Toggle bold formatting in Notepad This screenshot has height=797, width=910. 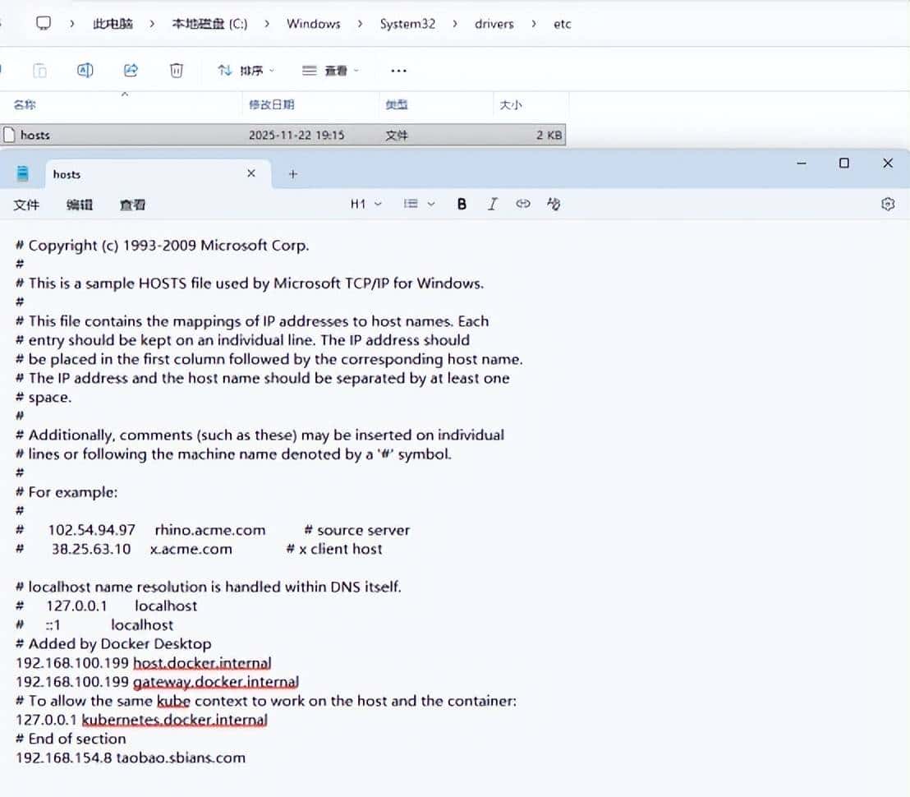[x=462, y=204]
